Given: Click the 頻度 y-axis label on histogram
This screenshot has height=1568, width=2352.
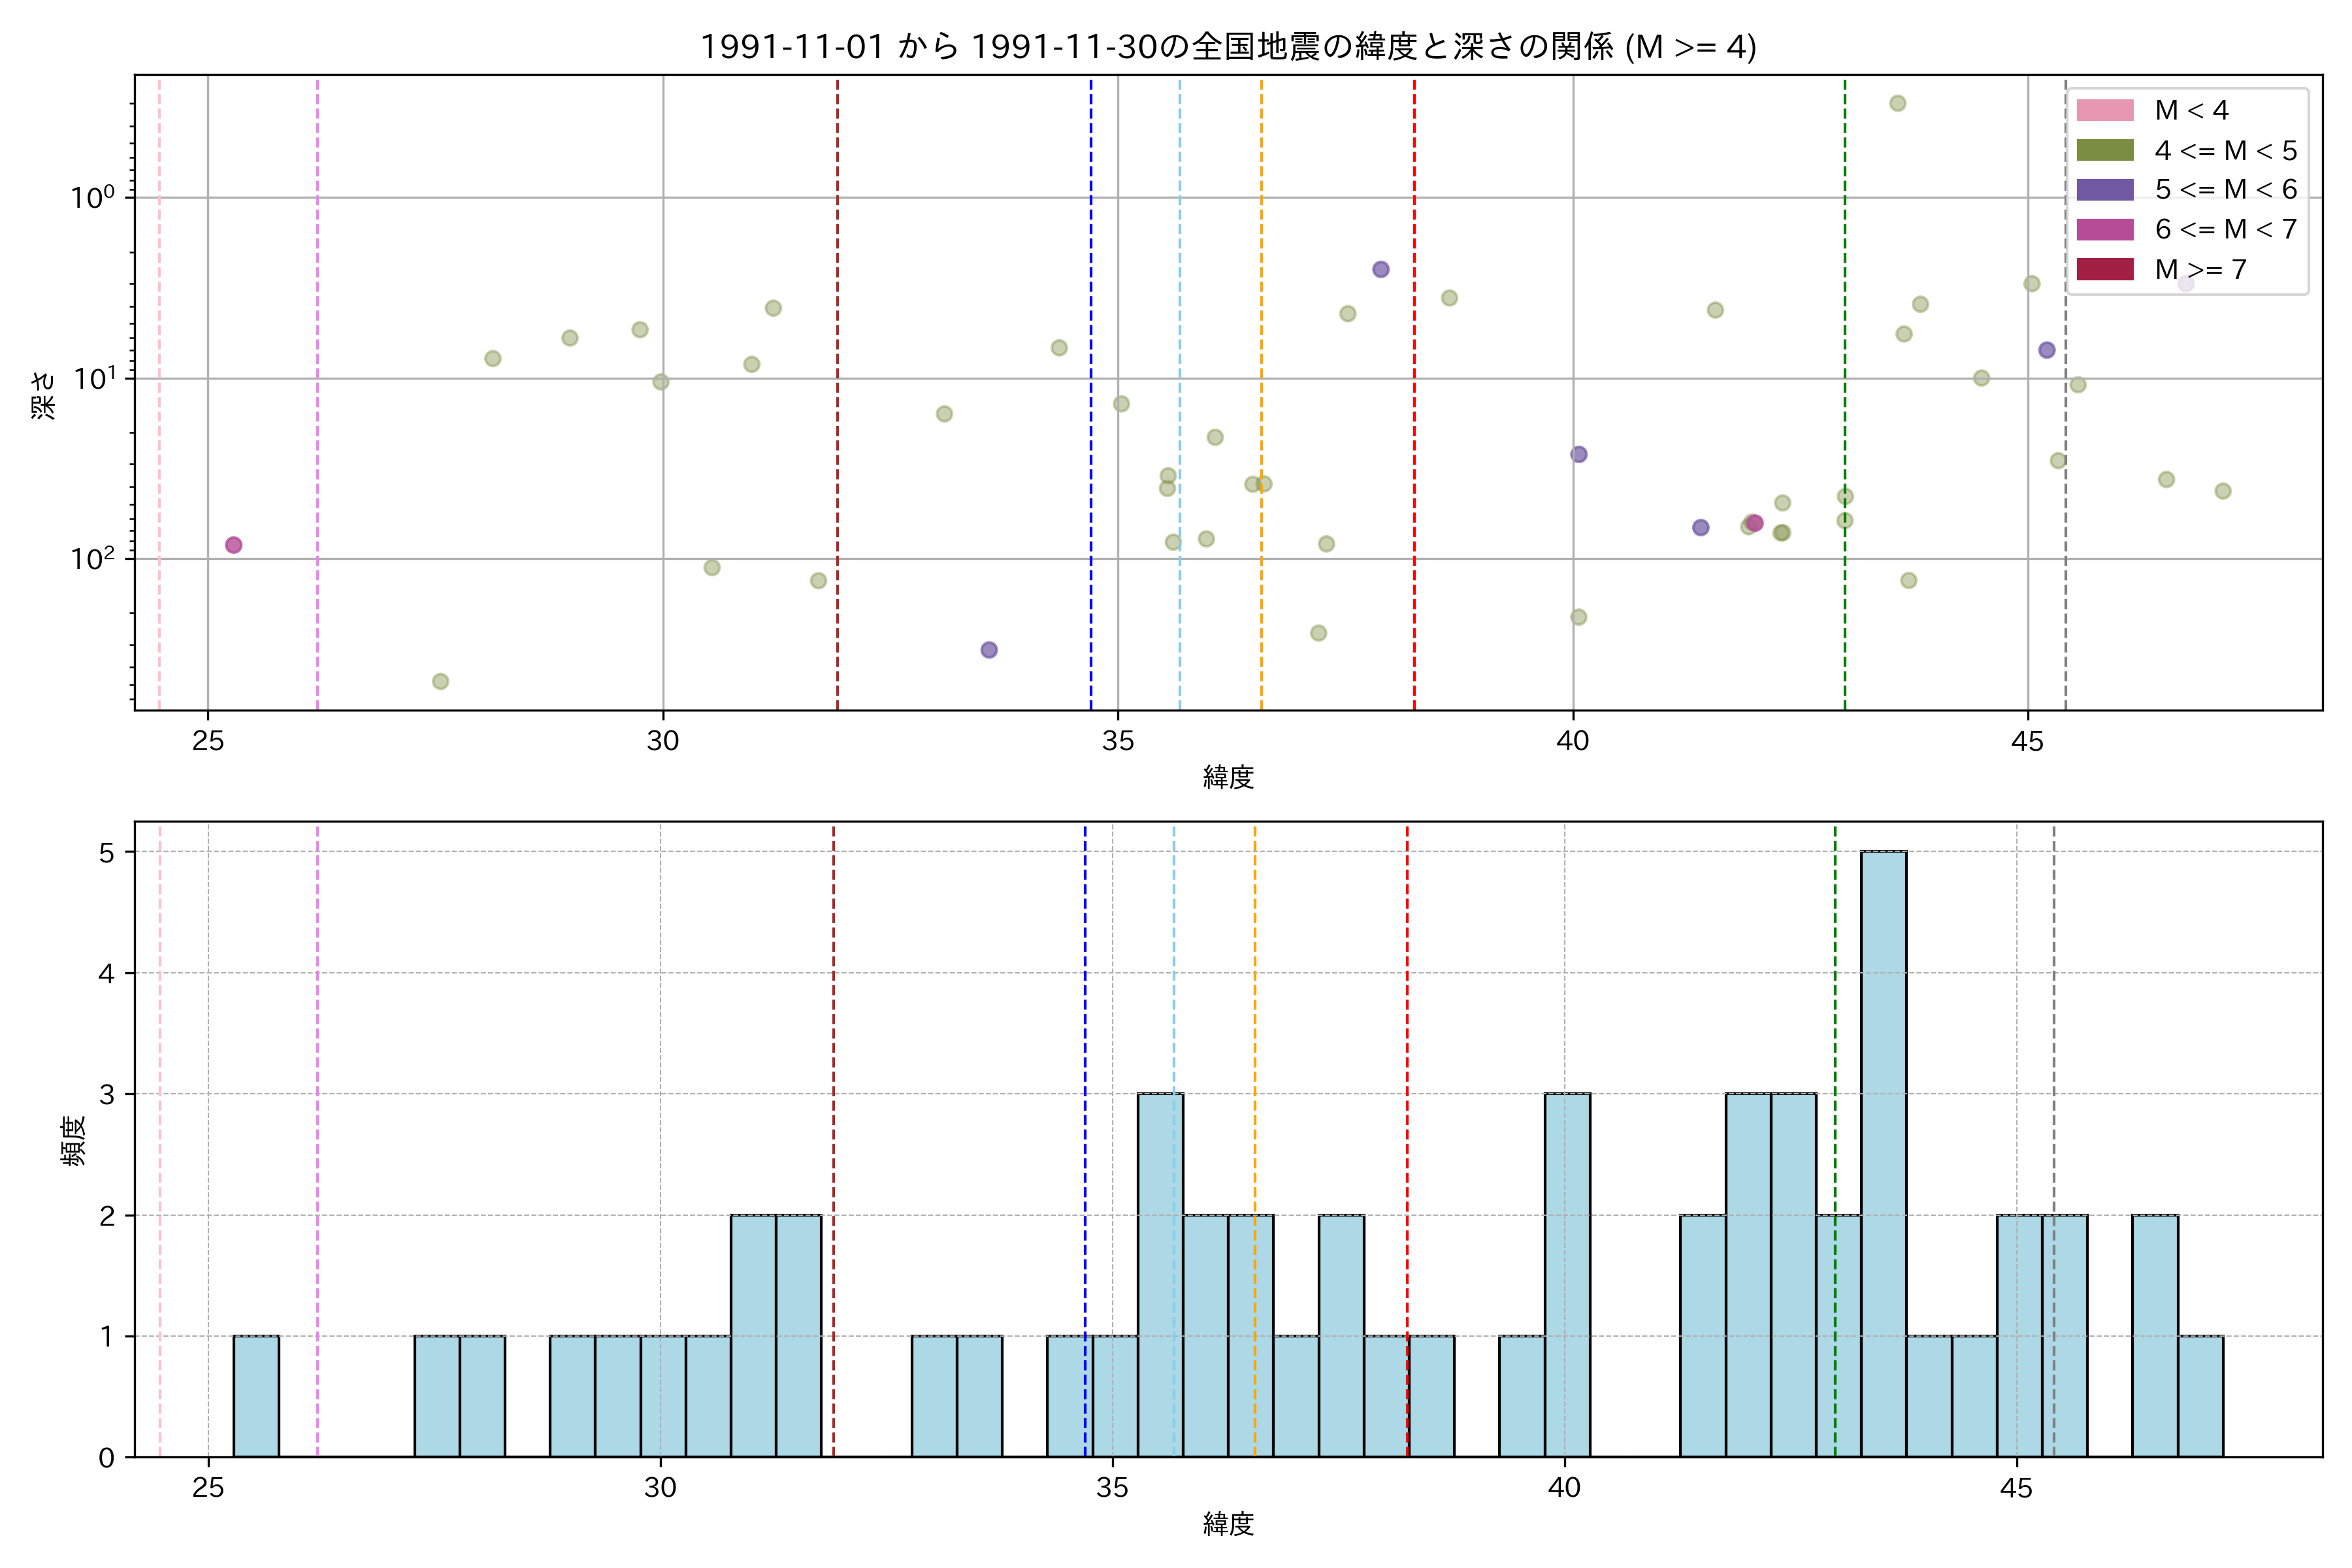Looking at the screenshot, I should pos(74,1140).
